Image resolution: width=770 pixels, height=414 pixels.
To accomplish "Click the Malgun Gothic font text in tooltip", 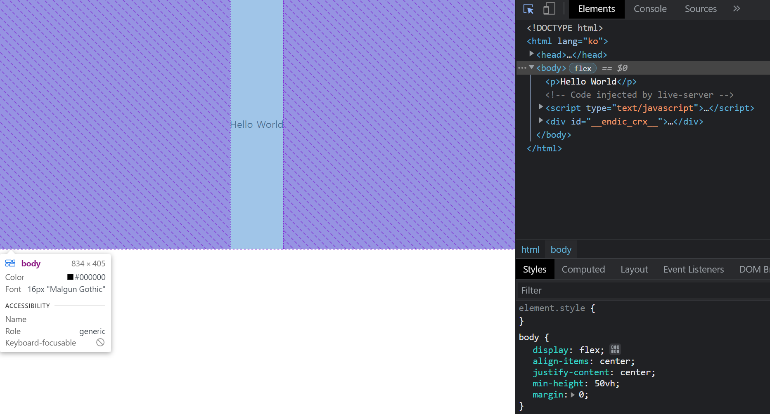I will (x=66, y=289).
